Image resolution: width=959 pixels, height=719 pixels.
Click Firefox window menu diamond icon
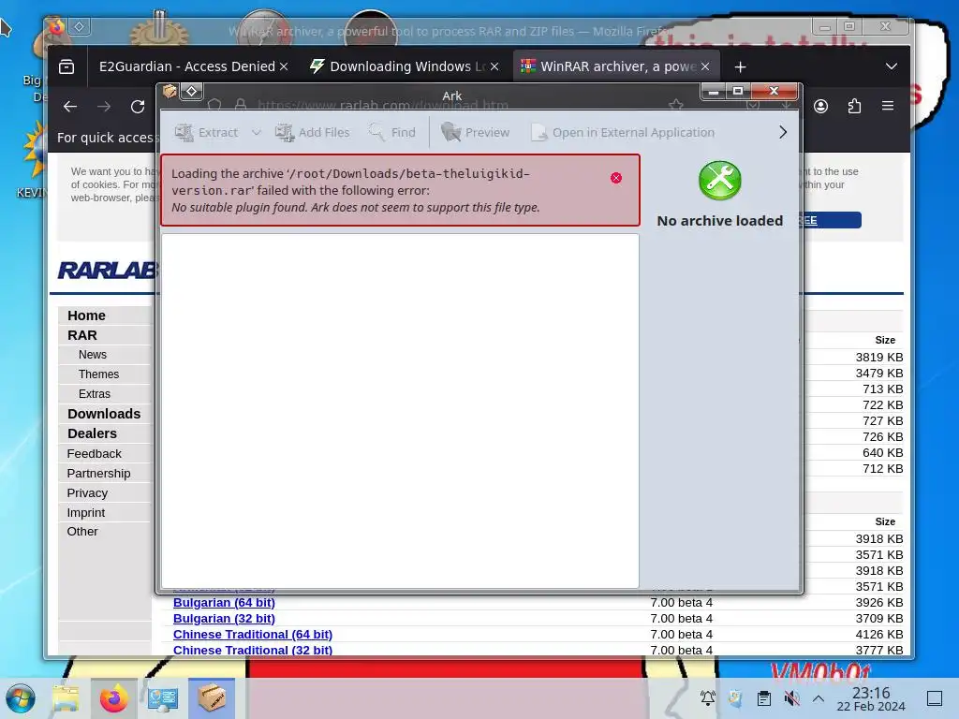point(79,26)
